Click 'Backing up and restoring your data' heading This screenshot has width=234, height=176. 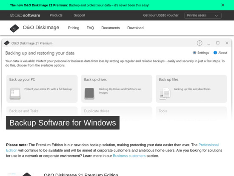tap(40, 53)
